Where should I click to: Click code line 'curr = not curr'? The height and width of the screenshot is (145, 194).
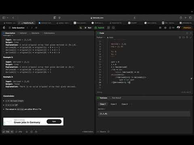tap(127, 80)
